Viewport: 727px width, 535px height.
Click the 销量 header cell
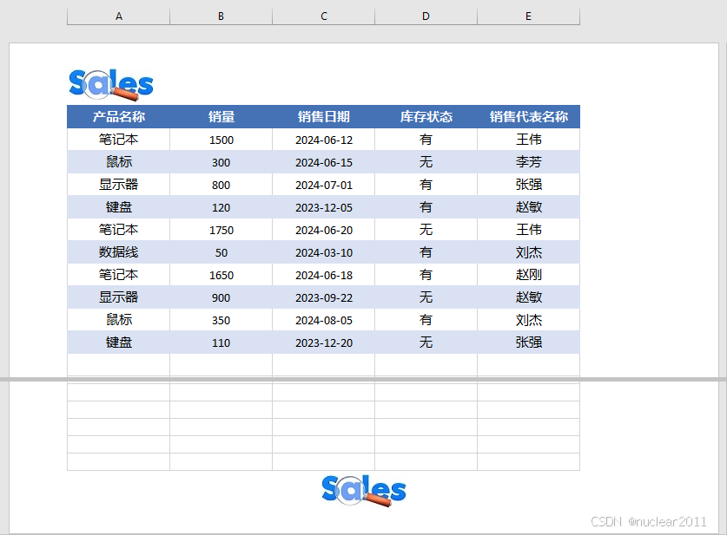tap(221, 117)
